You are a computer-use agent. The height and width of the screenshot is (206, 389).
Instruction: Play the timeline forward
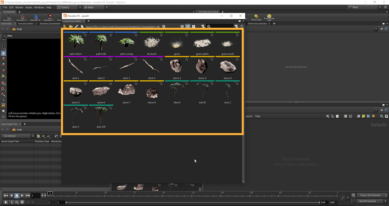22,196
